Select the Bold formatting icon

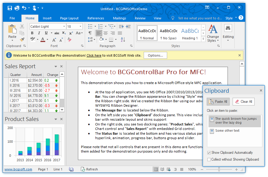coord(32,33)
